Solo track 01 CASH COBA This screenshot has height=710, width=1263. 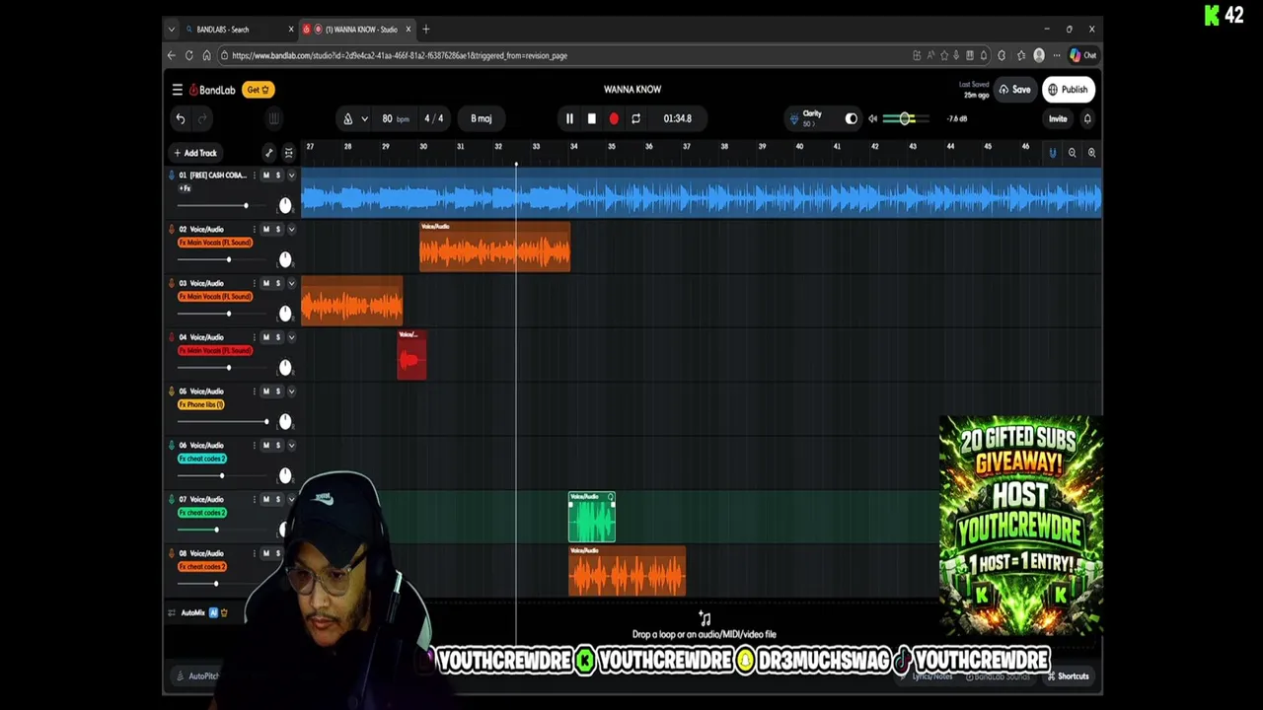(x=277, y=176)
